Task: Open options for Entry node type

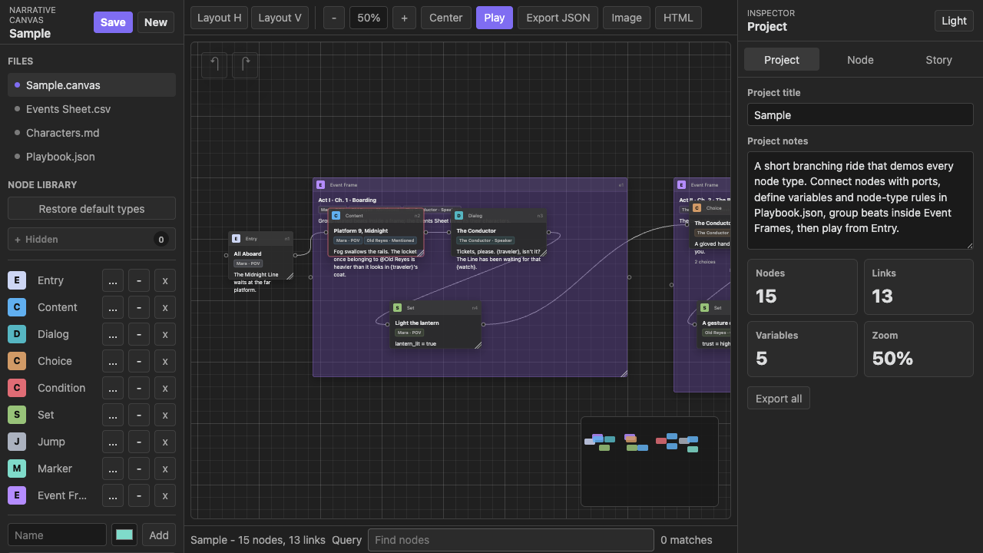Action: [x=113, y=280]
